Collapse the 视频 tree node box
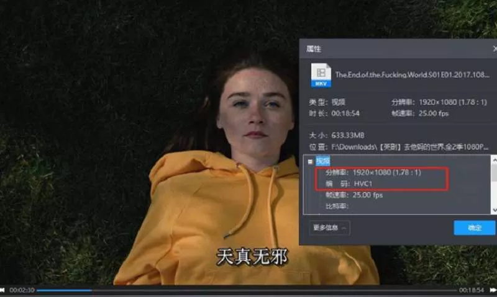 click(311, 161)
